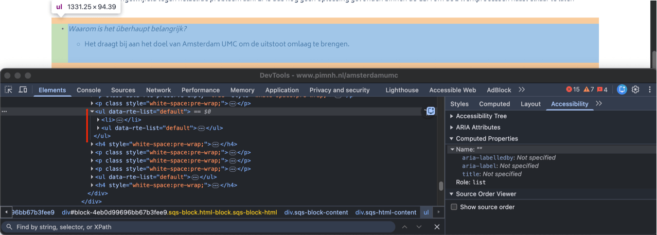The height and width of the screenshot is (235, 657).
Task: Click the red errors count badge
Action: [573, 89]
